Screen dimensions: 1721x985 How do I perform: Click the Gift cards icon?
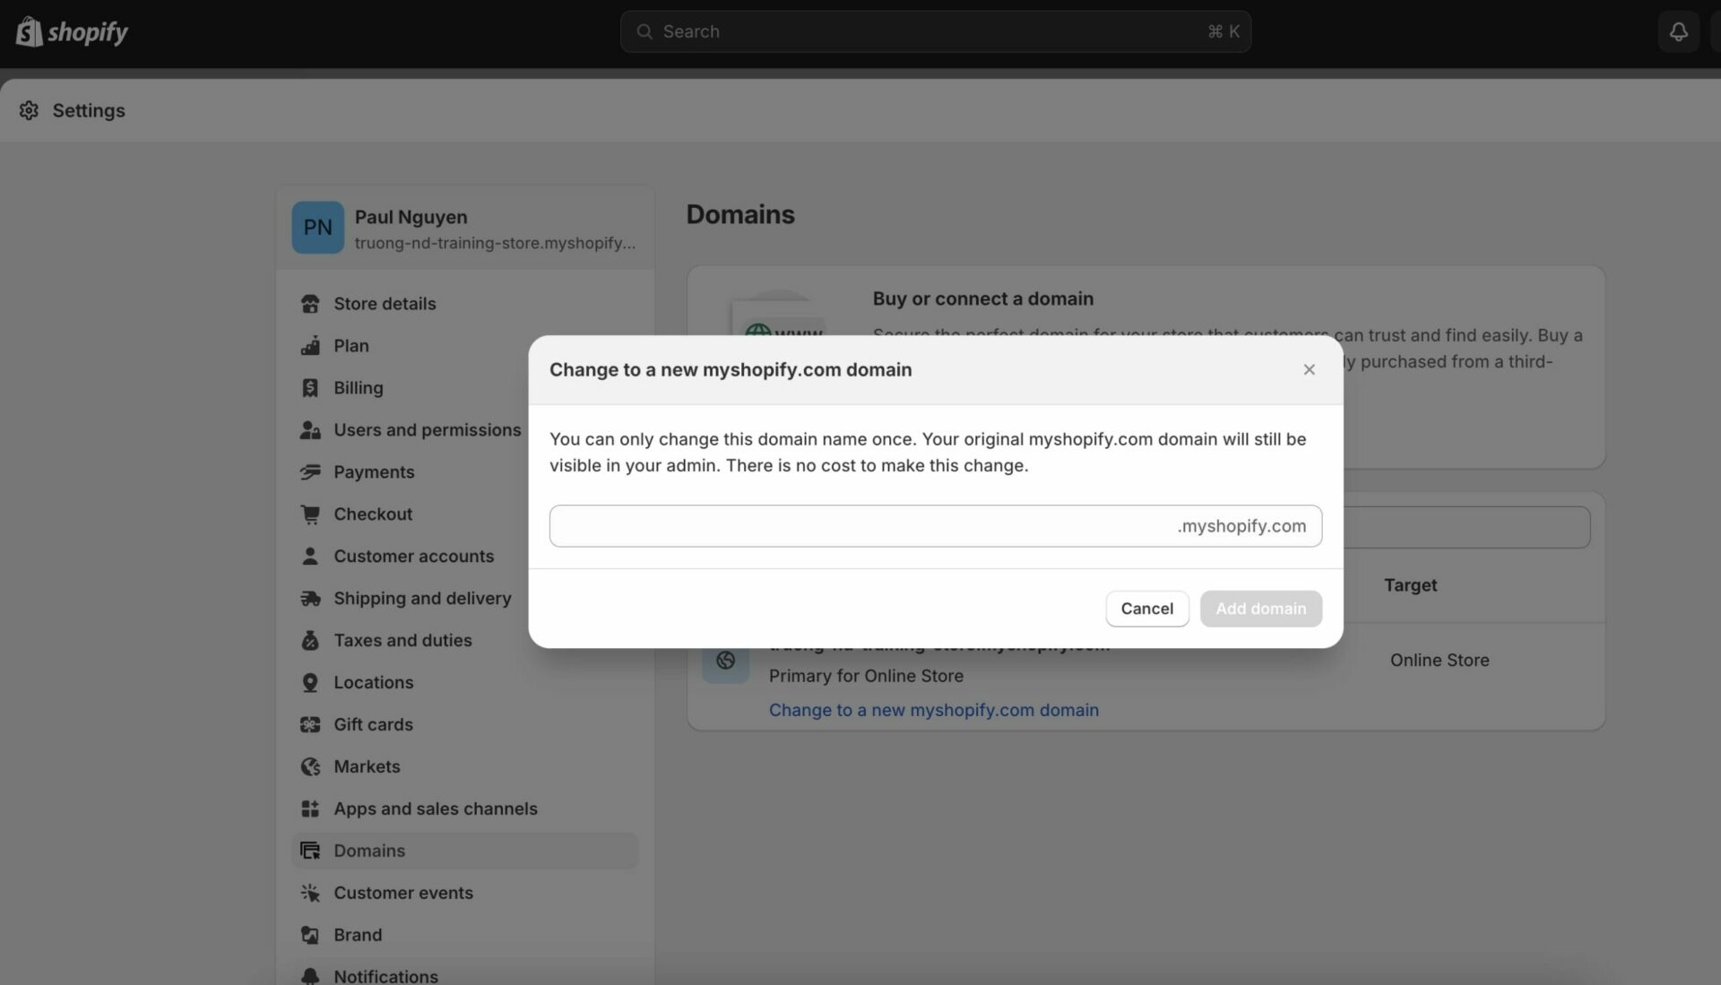click(x=310, y=725)
